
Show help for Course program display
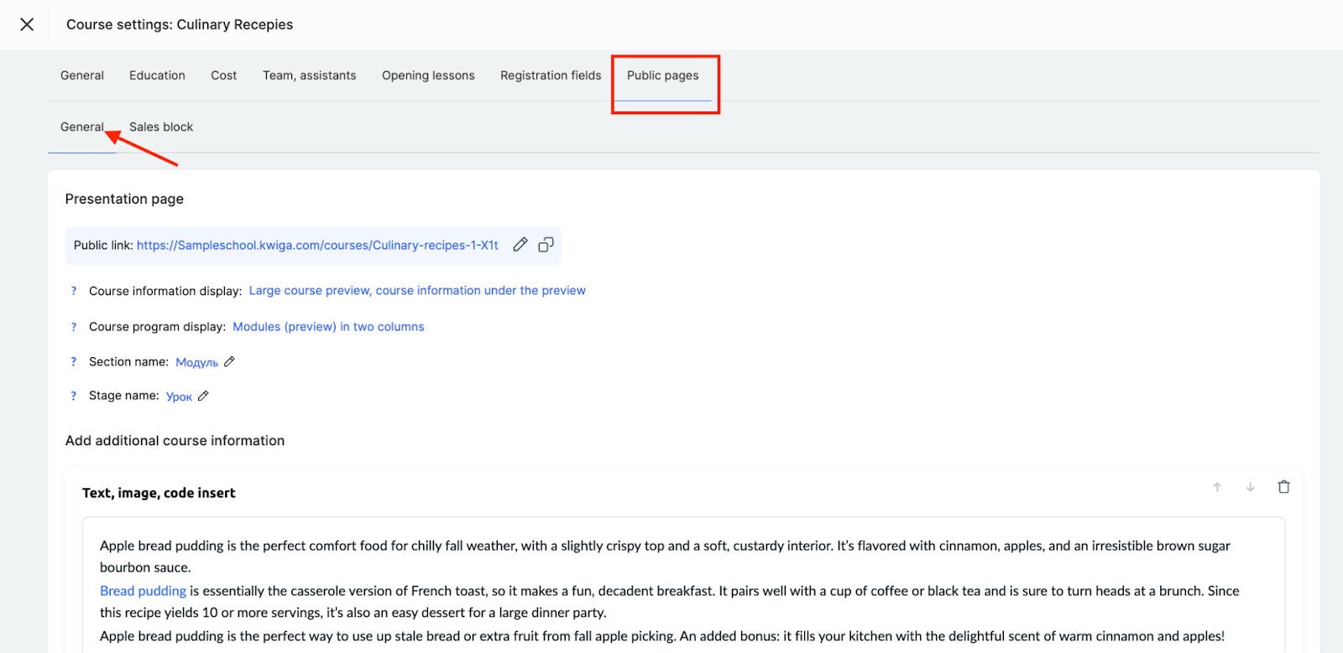coord(74,327)
